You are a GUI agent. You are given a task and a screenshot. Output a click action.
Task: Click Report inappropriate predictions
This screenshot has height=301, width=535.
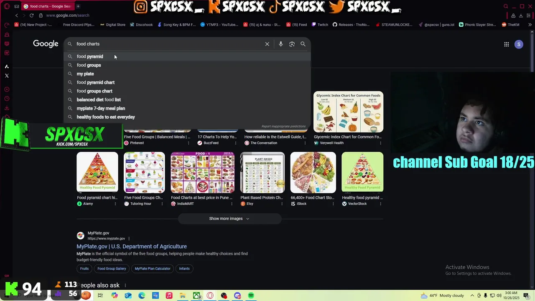283,126
